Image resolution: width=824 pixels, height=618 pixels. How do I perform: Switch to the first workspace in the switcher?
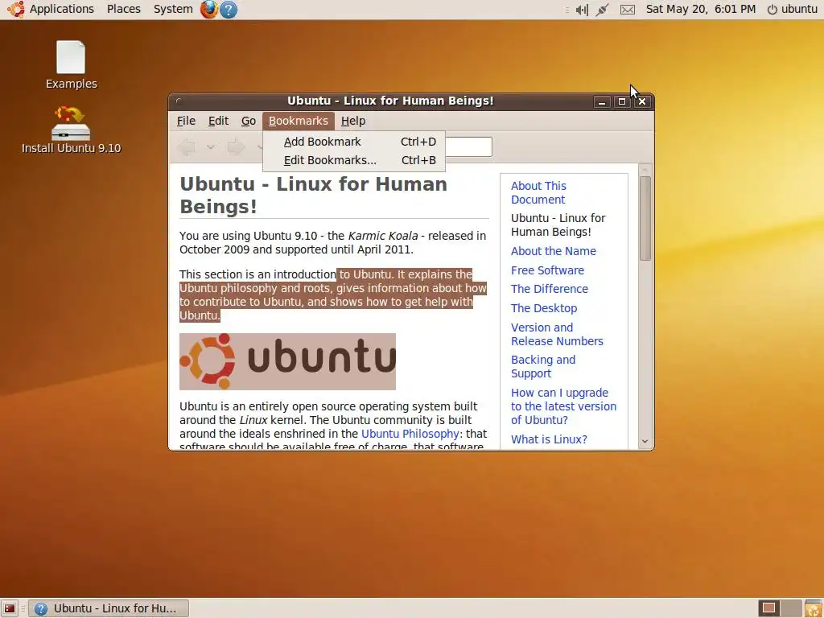768,608
